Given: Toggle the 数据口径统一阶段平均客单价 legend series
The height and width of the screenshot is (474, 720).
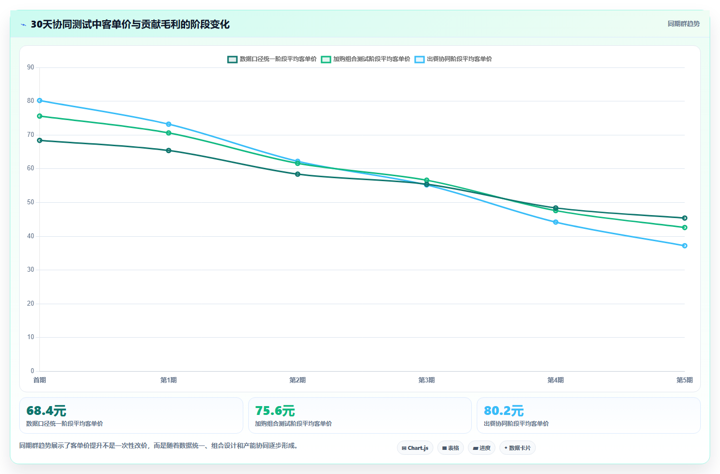Looking at the screenshot, I should (x=272, y=59).
